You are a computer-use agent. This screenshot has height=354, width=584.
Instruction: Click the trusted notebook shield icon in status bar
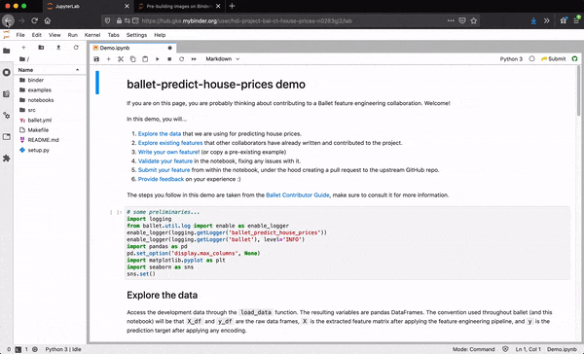505,349
